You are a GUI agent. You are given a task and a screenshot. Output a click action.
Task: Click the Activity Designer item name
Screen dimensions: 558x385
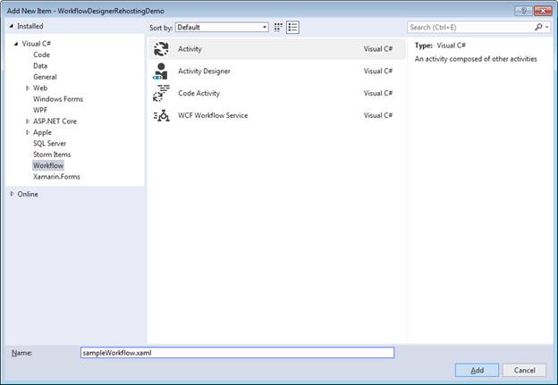point(204,71)
